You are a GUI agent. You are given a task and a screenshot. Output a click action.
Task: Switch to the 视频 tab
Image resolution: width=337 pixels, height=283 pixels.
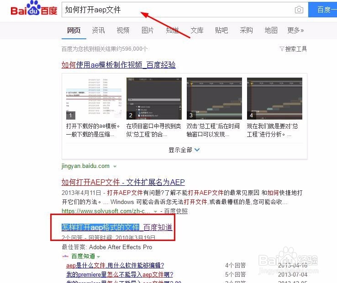[x=123, y=30]
